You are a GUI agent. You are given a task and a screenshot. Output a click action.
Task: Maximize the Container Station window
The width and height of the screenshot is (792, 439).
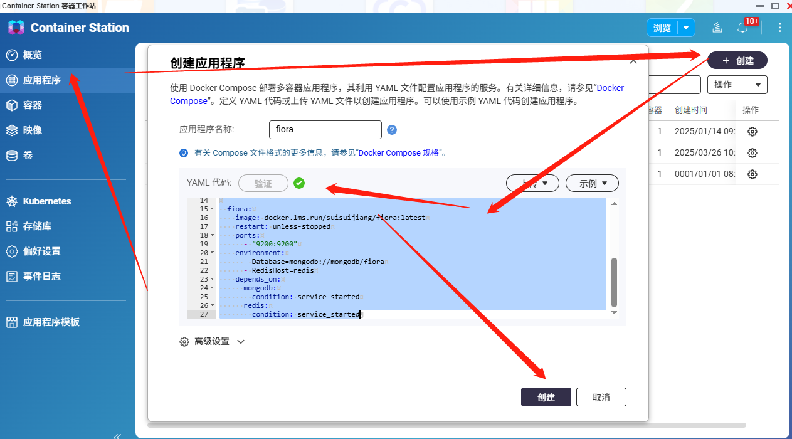(776, 6)
